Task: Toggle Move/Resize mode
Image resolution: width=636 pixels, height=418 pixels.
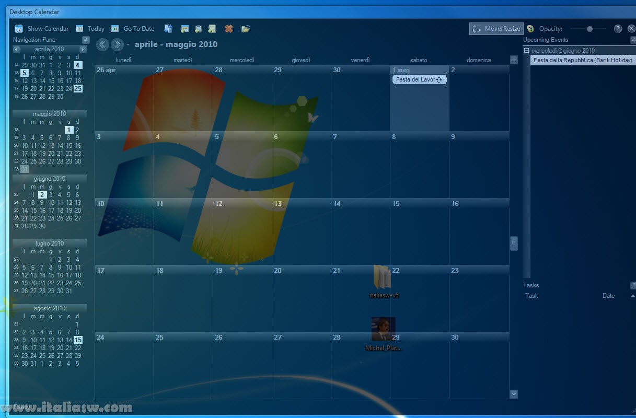Action: coord(496,29)
